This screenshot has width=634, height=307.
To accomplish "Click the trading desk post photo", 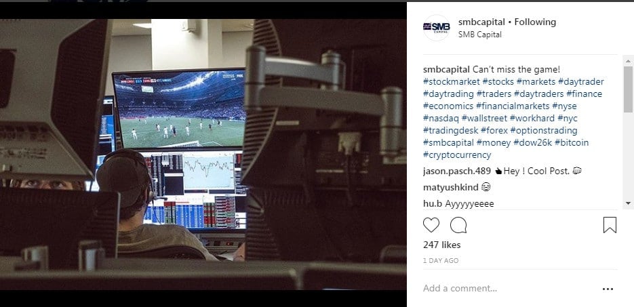I will coord(203,155).
